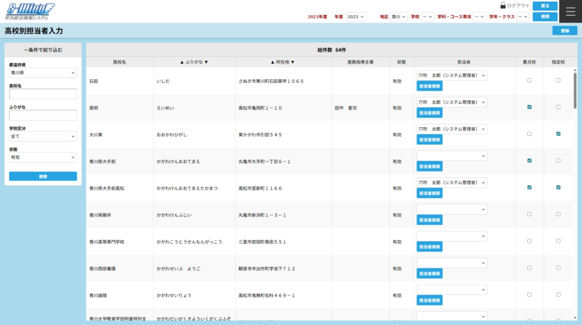The width and height of the screenshot is (582, 325).
Task: Click the 登録 register button
Action: [x=564, y=31]
